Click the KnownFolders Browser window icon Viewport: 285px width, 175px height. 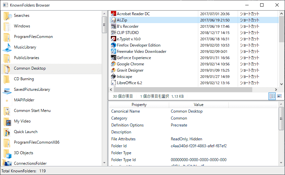pyautogui.click(x=5, y=5)
